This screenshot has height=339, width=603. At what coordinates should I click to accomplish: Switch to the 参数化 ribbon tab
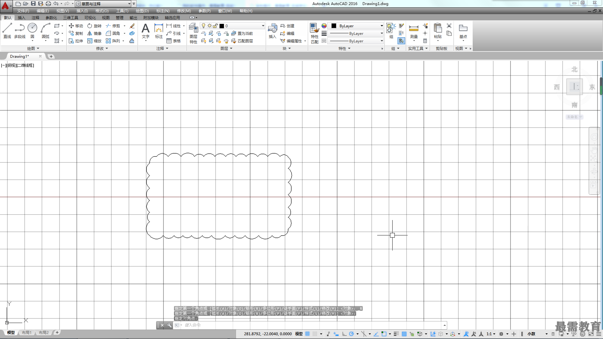tap(51, 18)
